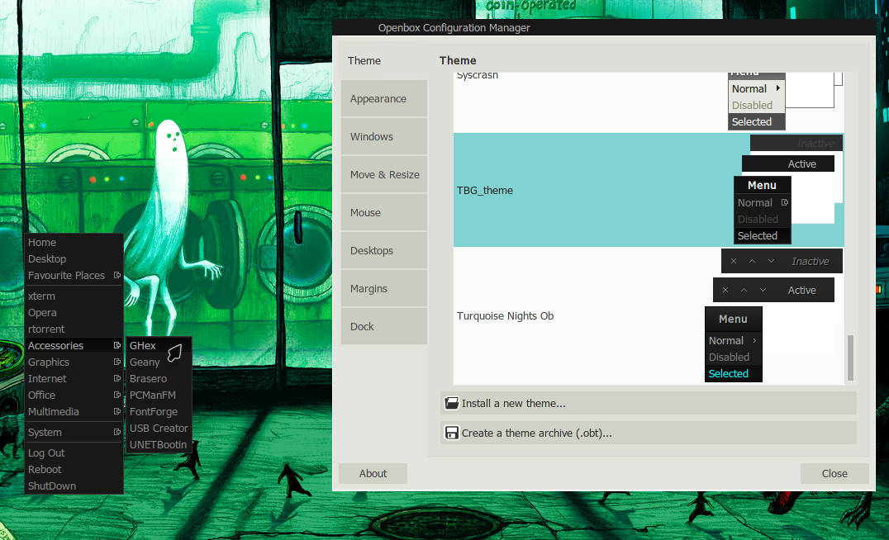Image resolution: width=889 pixels, height=540 pixels.
Task: Expand the Multimedia submenu arrow
Action: coord(117,411)
